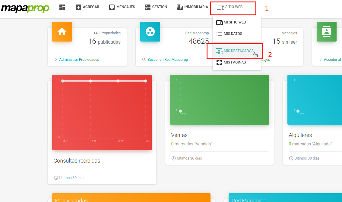The width and height of the screenshot is (342, 202).
Task: Select Mis Destacados menu entry
Action: [x=237, y=51]
